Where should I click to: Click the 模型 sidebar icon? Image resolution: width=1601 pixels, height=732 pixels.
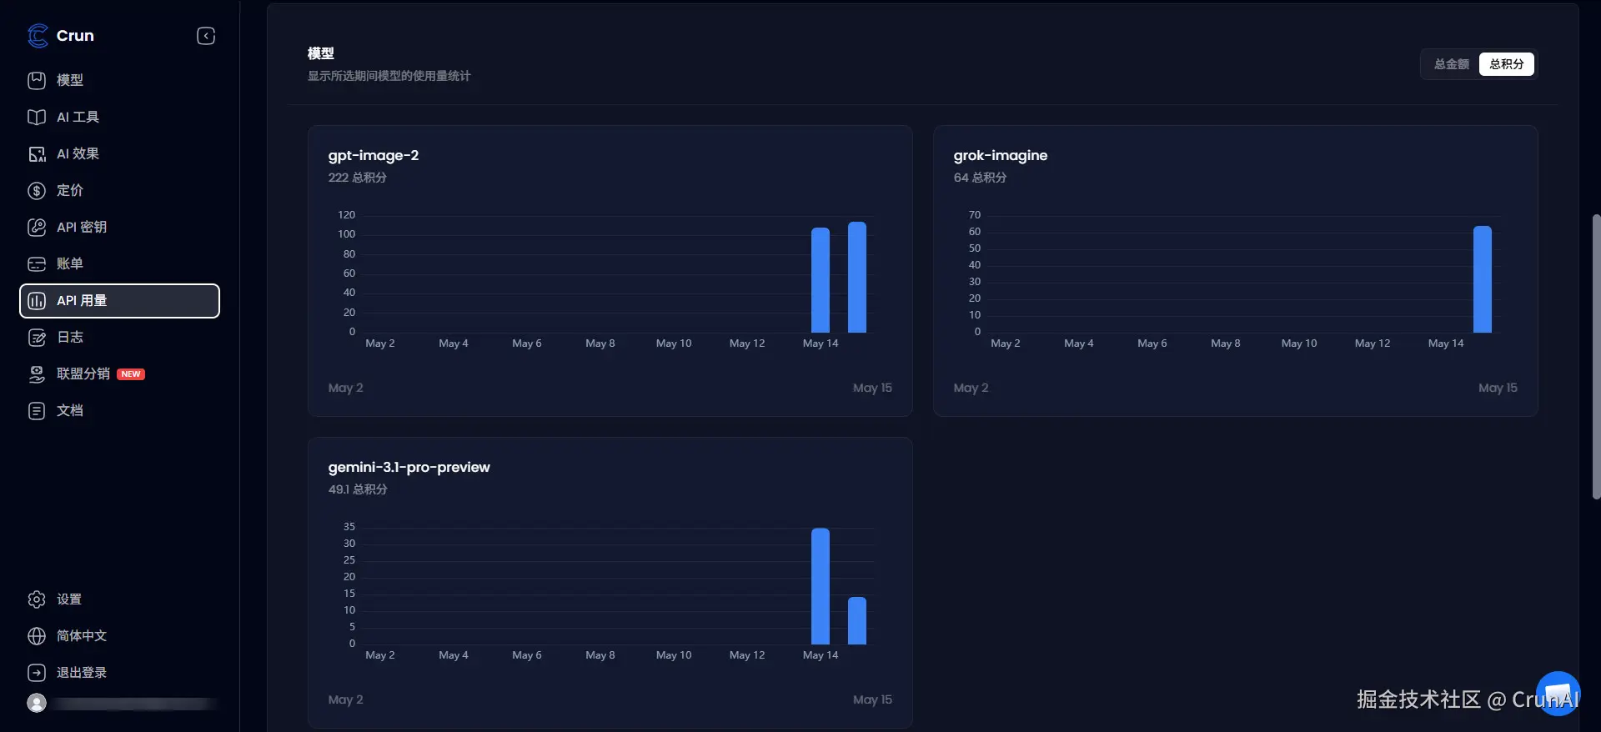pyautogui.click(x=37, y=80)
